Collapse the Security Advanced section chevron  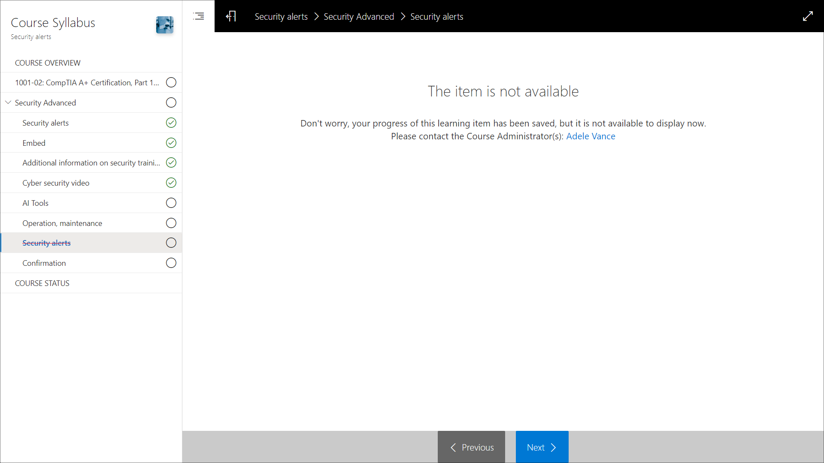click(8, 102)
